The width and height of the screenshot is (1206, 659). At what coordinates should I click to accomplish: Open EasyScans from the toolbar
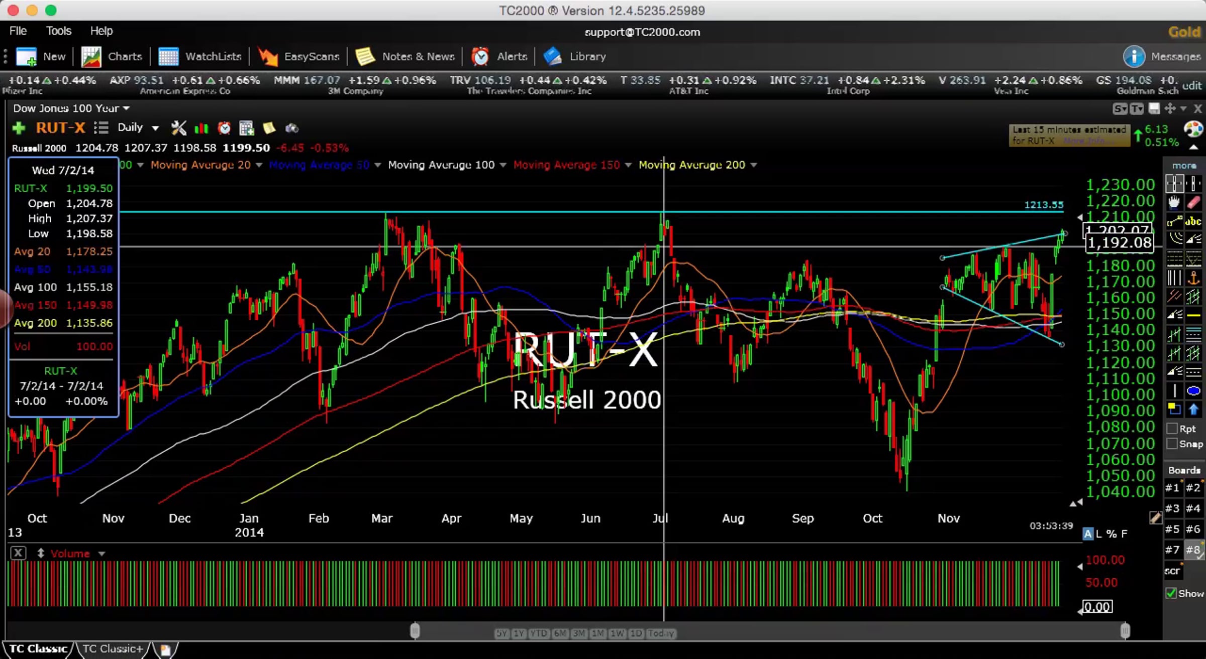pos(298,57)
